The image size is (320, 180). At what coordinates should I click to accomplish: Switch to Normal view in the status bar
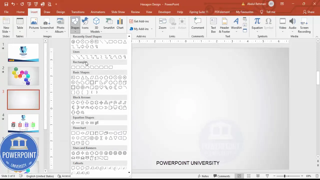(239, 176)
